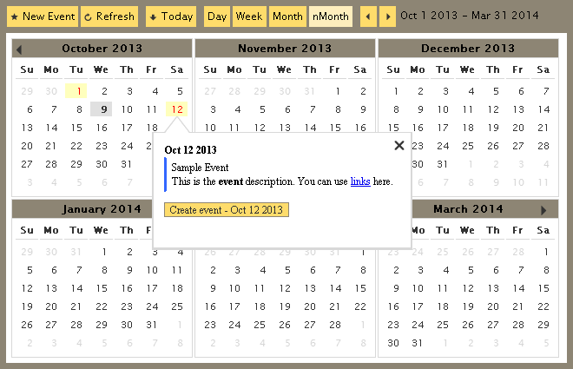Refresh the calendar view
573x369 pixels.
click(109, 16)
